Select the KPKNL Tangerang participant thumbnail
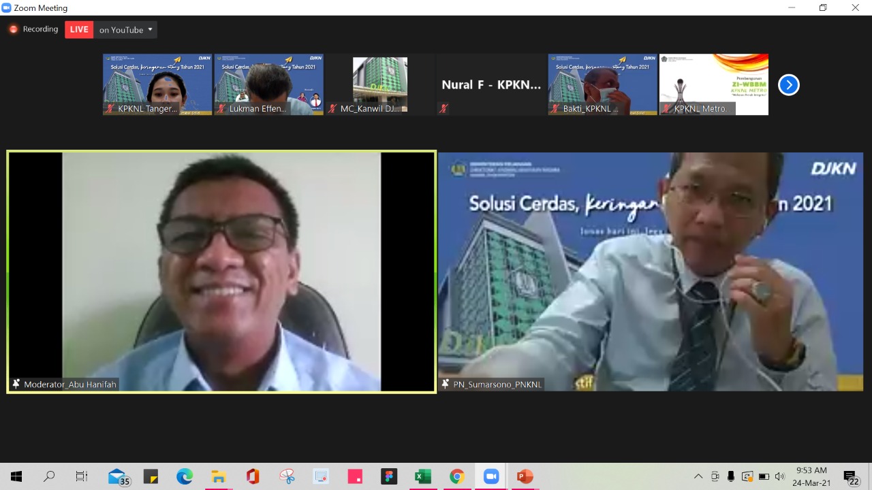The width and height of the screenshot is (872, 490). [x=157, y=84]
